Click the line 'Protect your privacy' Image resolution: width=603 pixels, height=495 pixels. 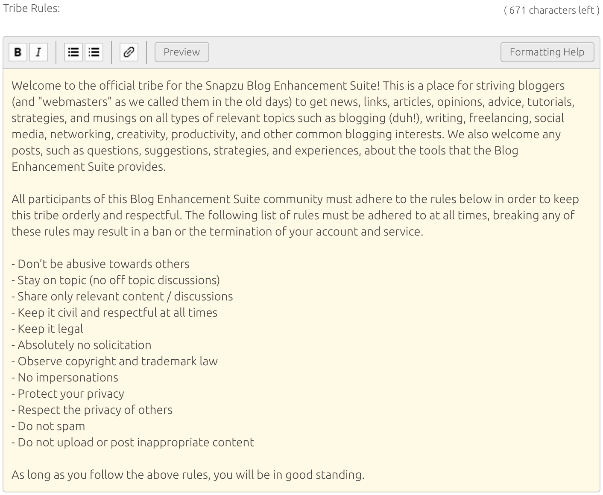(x=68, y=393)
